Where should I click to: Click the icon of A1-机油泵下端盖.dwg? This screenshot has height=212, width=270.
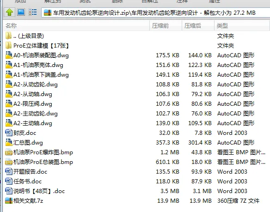click(9, 75)
